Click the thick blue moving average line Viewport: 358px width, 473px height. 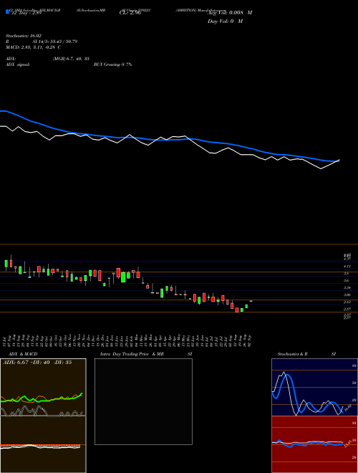click(x=169, y=140)
